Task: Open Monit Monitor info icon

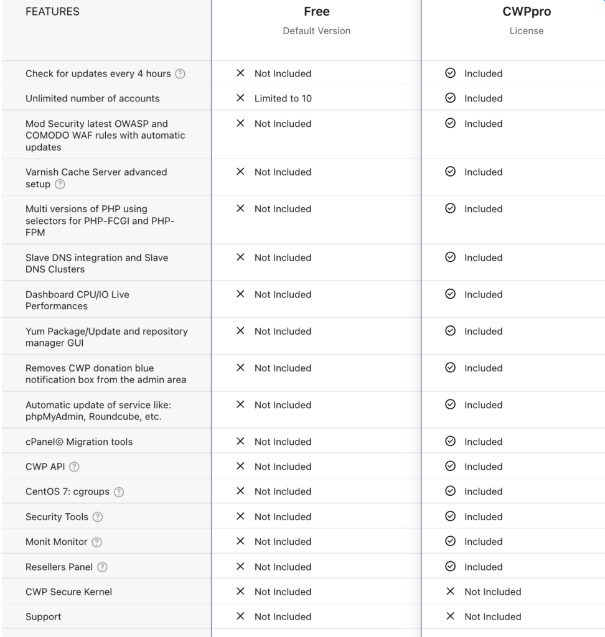Action: coord(97,542)
